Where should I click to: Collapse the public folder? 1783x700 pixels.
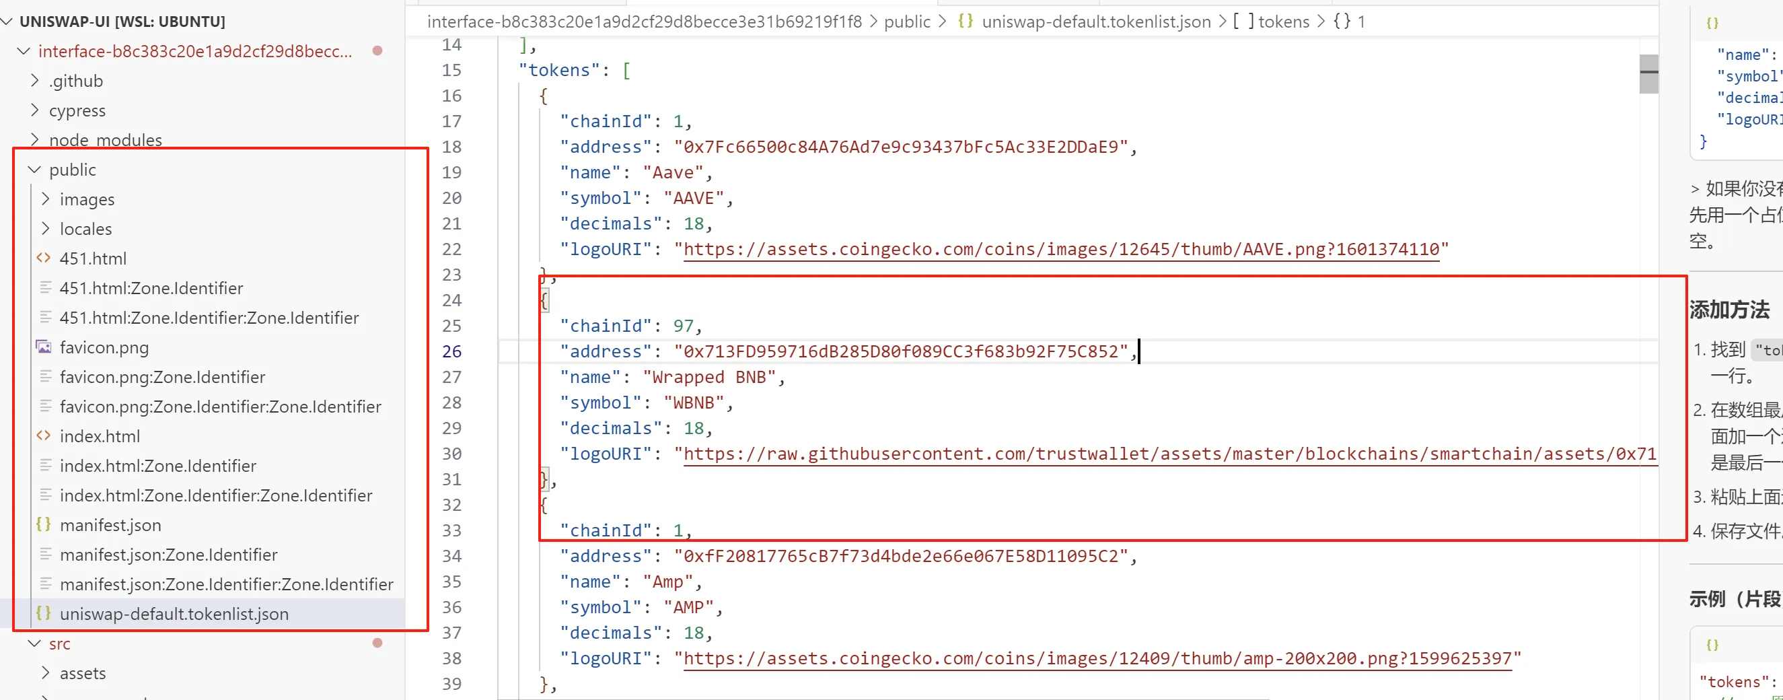click(34, 170)
